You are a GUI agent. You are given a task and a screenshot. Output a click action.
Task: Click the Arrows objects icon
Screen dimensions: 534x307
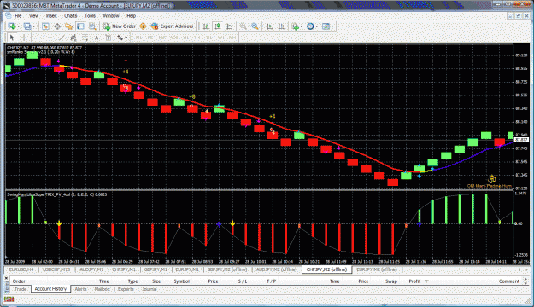(x=120, y=38)
